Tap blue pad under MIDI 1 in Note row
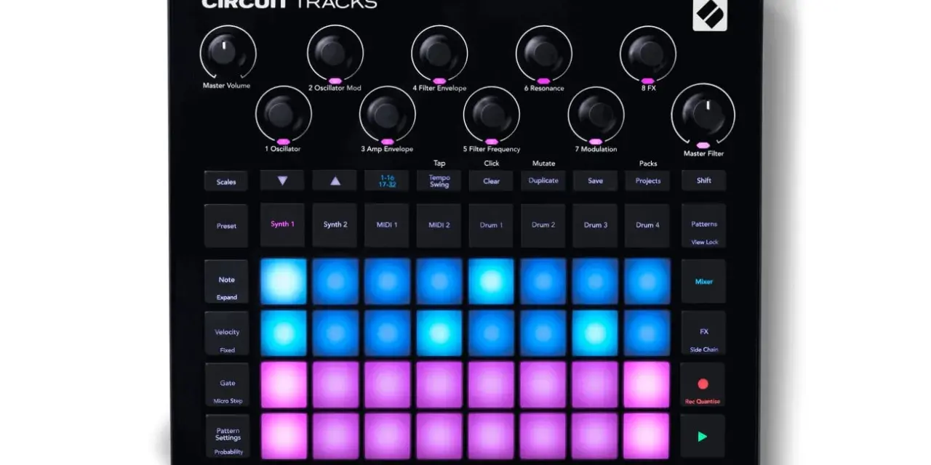 coord(388,281)
